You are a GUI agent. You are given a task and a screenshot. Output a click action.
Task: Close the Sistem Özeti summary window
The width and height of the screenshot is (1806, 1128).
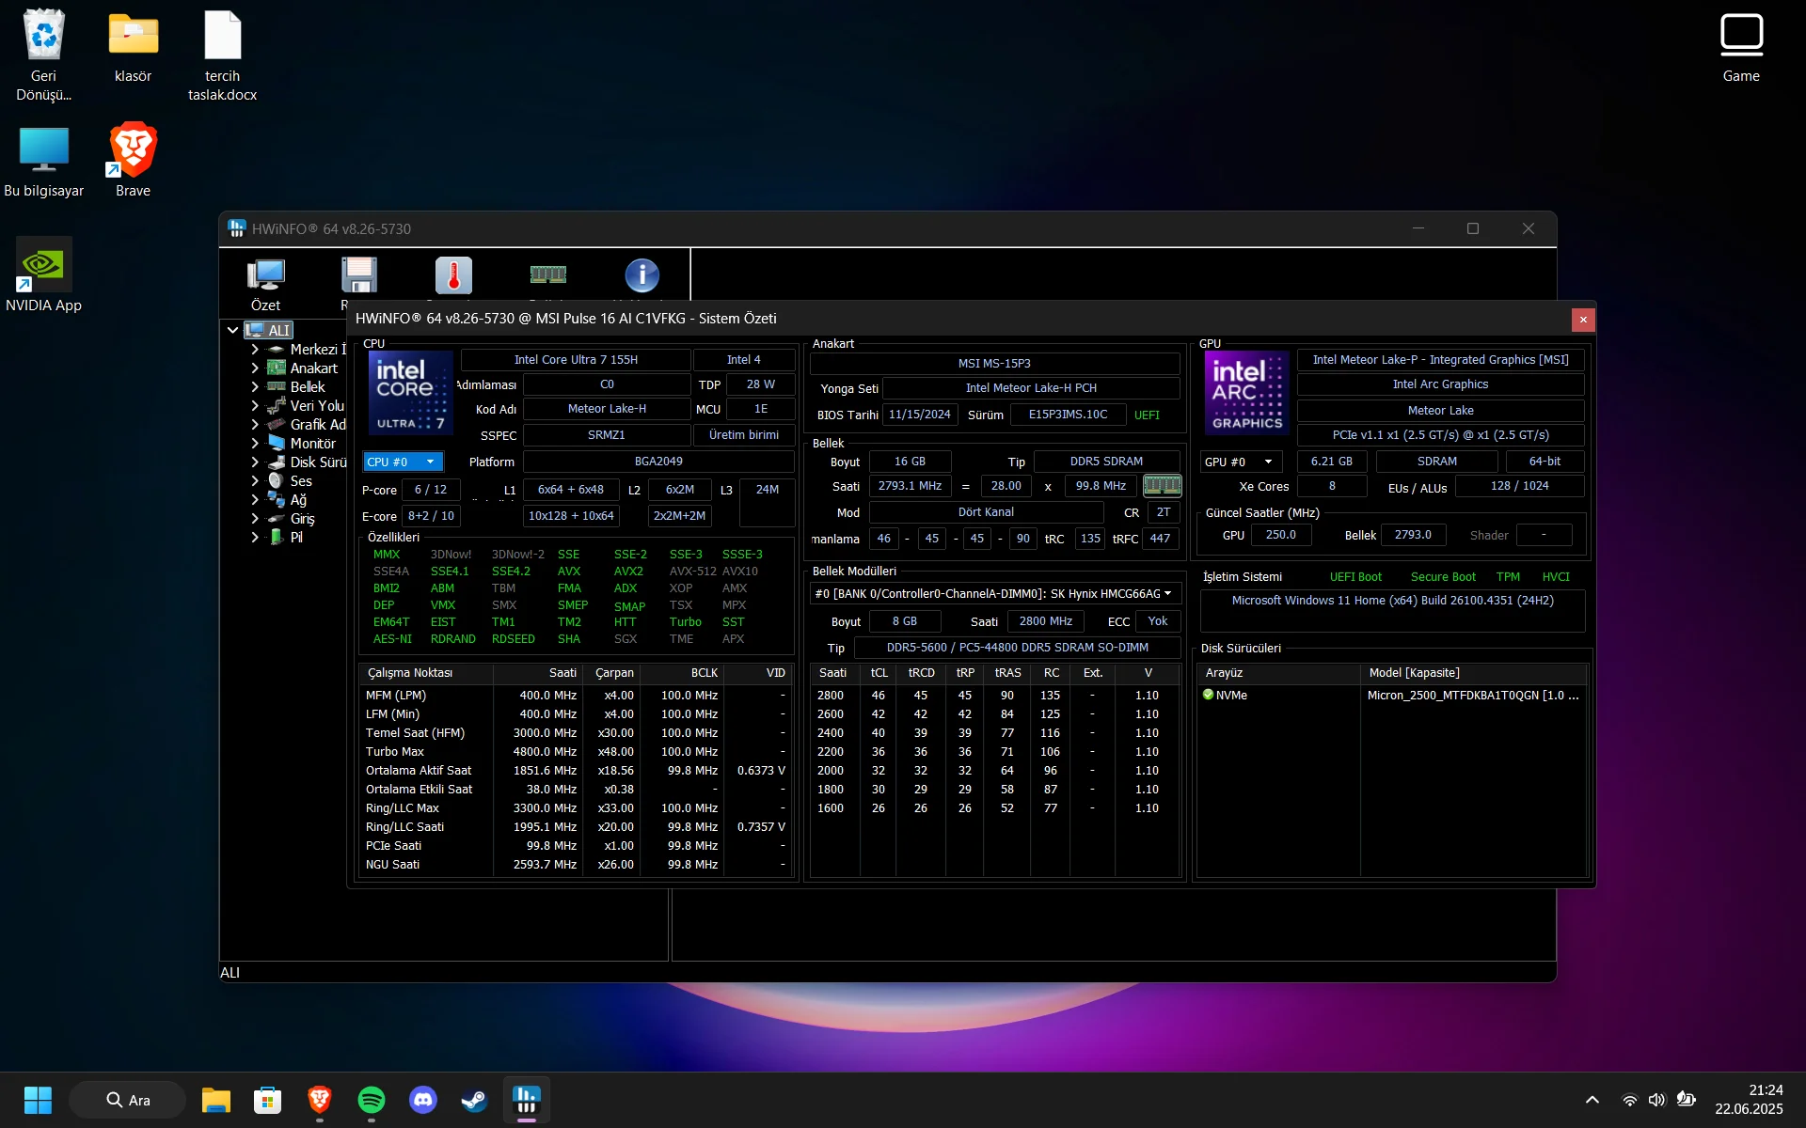[x=1583, y=320]
